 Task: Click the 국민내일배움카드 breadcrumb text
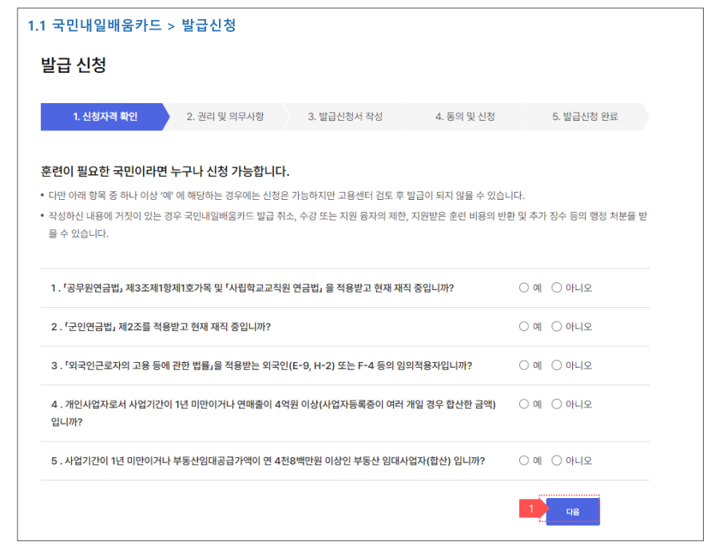[x=107, y=26]
